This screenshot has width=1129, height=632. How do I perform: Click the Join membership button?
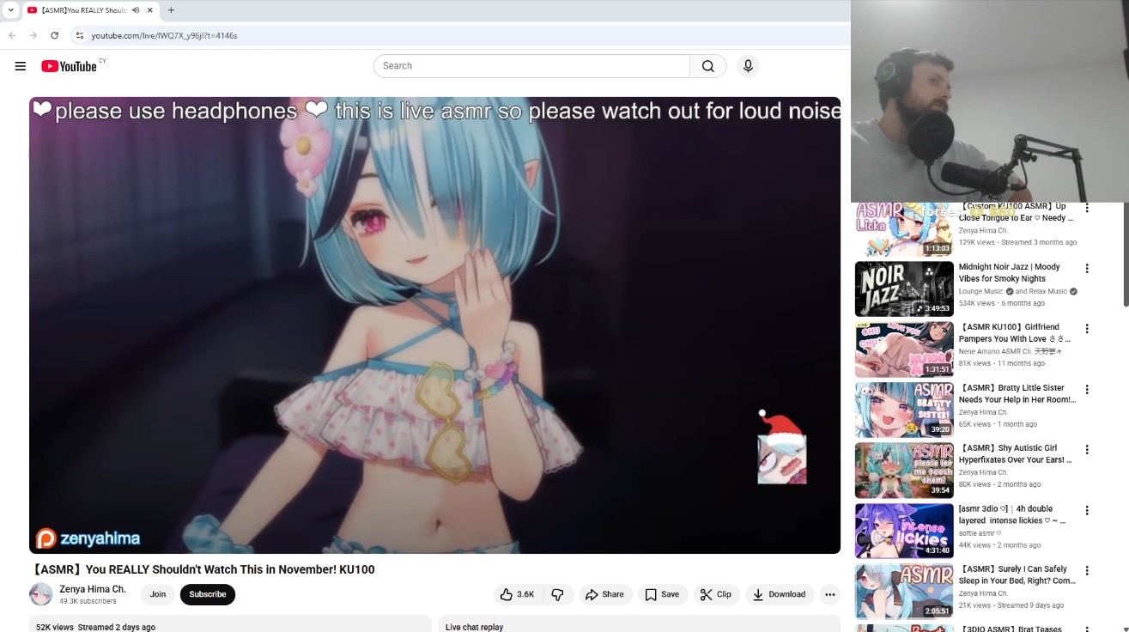pyautogui.click(x=158, y=594)
